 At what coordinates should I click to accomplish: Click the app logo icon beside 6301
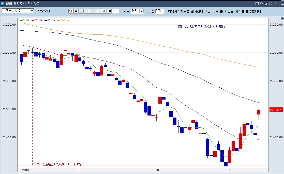(3, 4)
